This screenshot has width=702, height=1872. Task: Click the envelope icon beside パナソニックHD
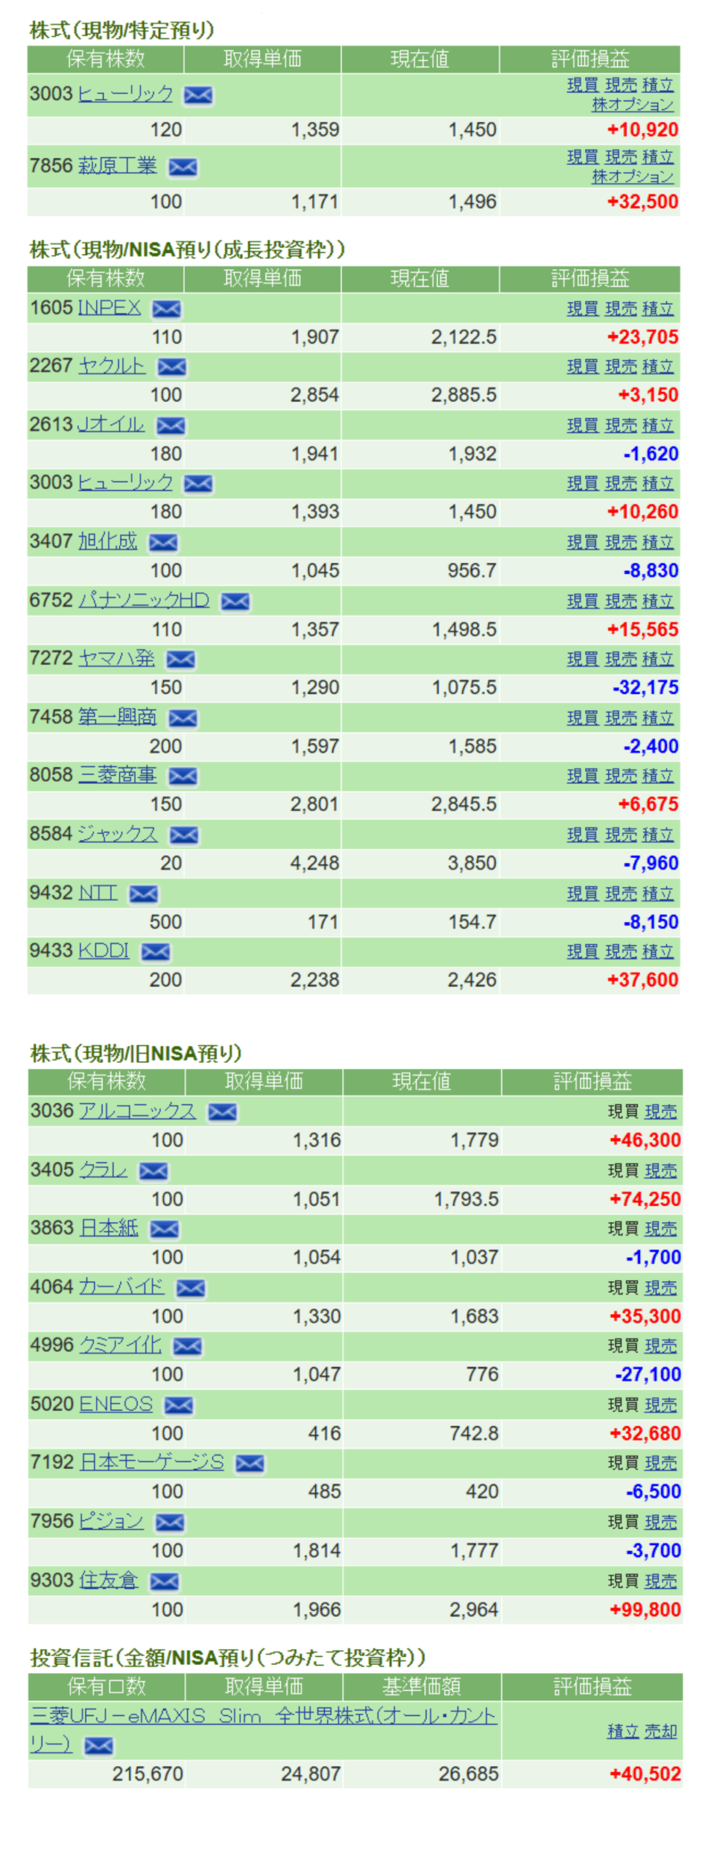(235, 601)
